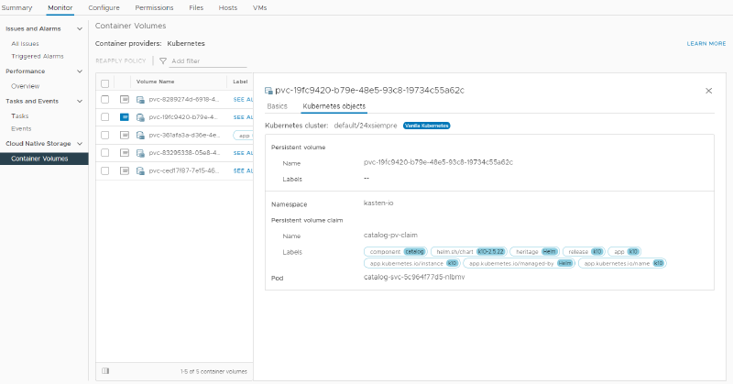Click REAPPLY POLICY button
Viewport: 733px width, 384px height.
click(x=121, y=60)
